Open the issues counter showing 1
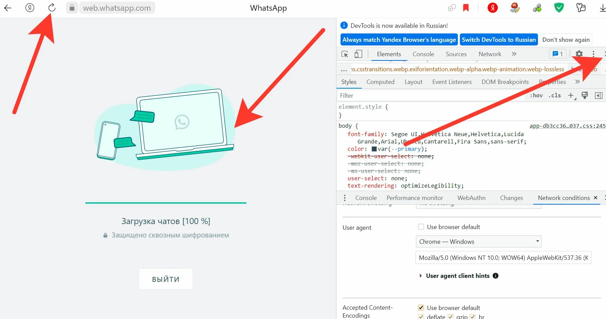606x319 pixels. tap(557, 54)
